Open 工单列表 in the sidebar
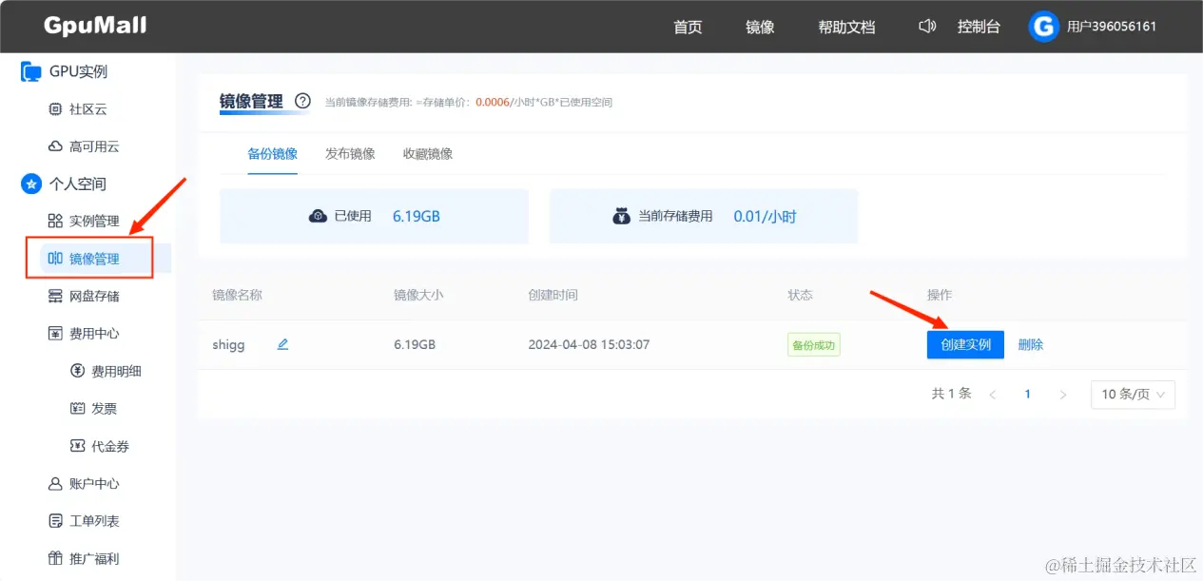This screenshot has height=581, width=1203. [x=94, y=520]
